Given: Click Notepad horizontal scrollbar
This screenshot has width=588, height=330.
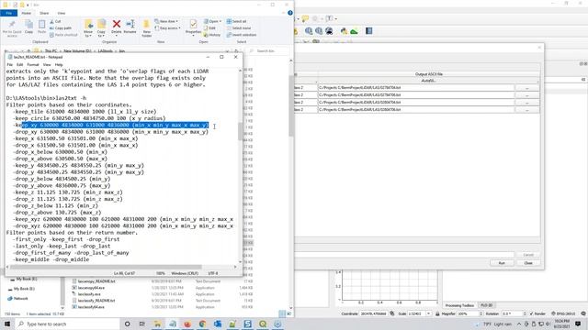Looking at the screenshot, I should point(107,267).
